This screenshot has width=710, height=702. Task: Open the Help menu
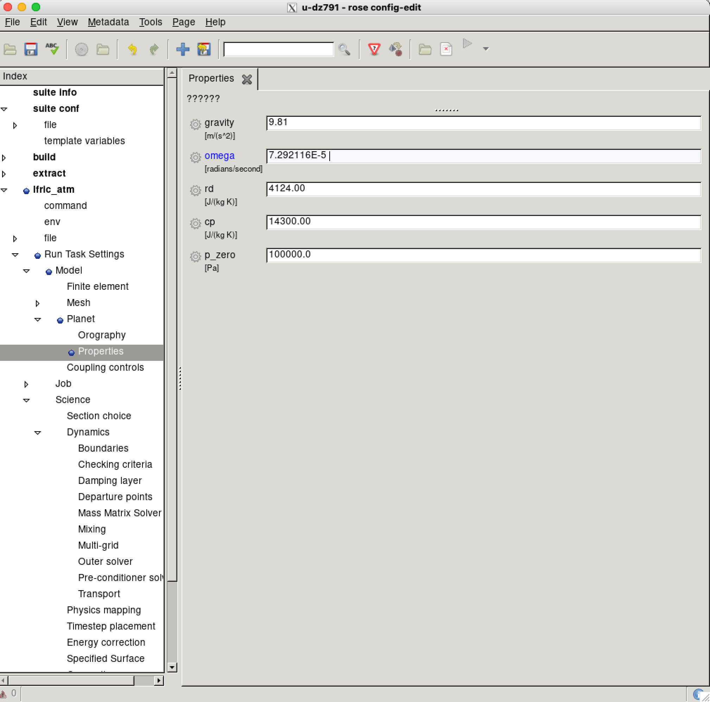tap(215, 22)
